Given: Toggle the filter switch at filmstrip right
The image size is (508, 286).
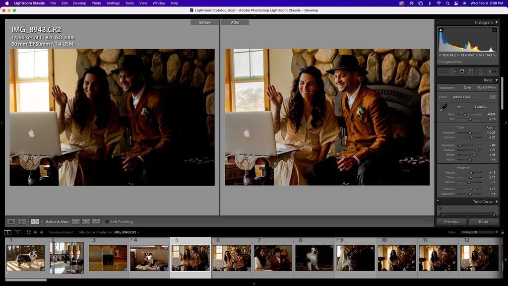Looking at the screenshot, I should 503,232.
